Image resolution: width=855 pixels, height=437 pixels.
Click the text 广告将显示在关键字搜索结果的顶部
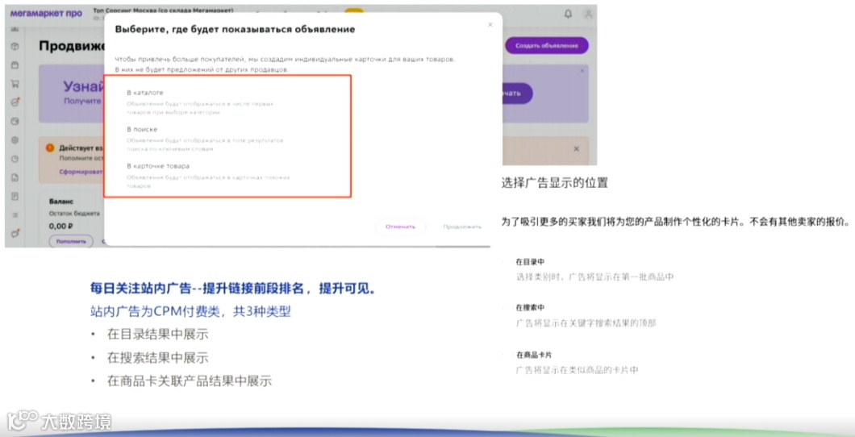(586, 323)
